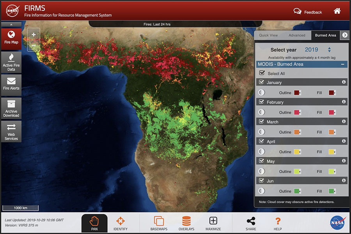This screenshot has width=351, height=234.
Task: Open the OVERLAYS menu
Action: (x=186, y=223)
